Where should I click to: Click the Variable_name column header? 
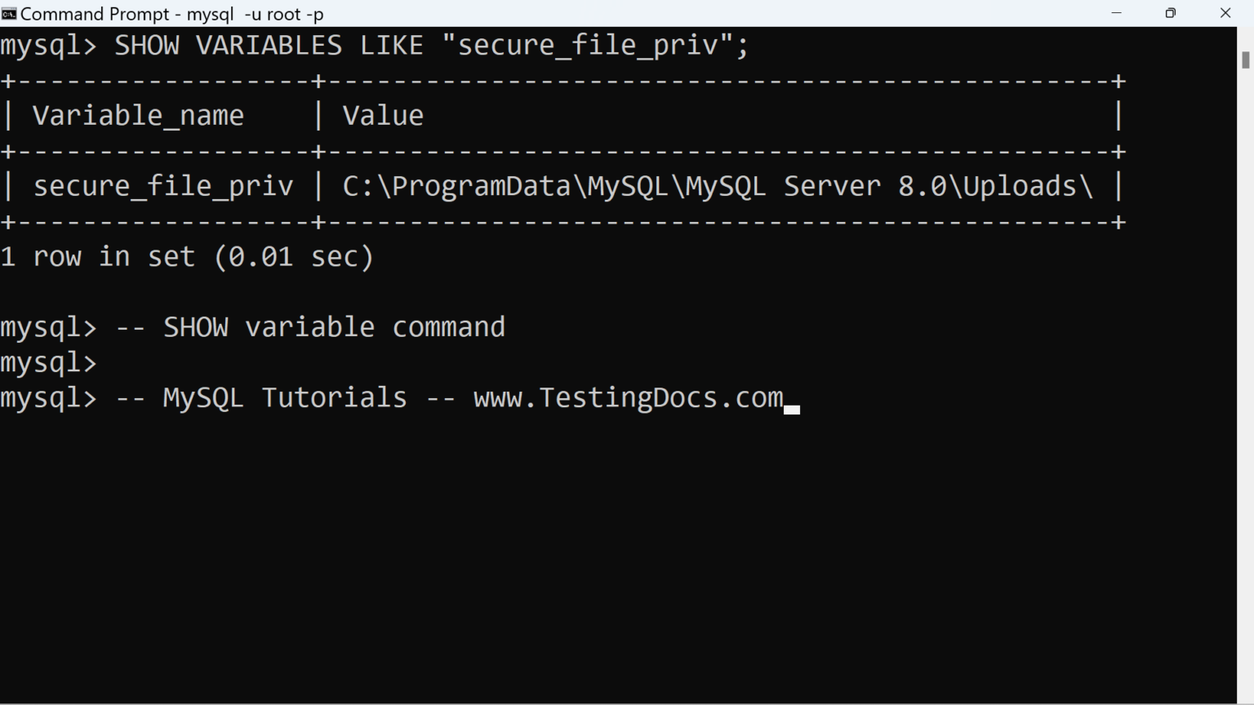[138, 116]
